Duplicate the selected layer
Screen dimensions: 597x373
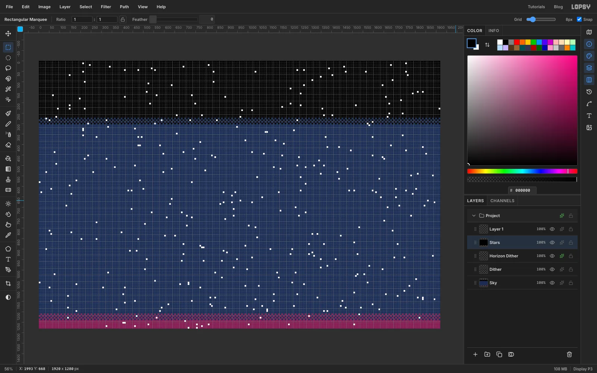click(x=499, y=354)
